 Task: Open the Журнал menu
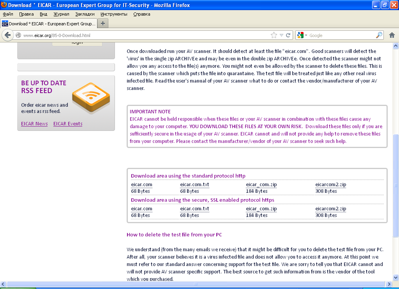pyautogui.click(x=61, y=14)
